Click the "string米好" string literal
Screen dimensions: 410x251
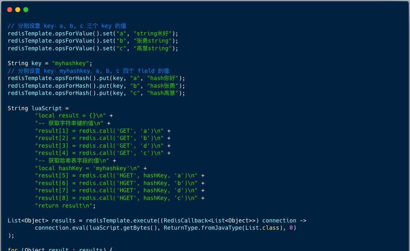click(x=153, y=33)
